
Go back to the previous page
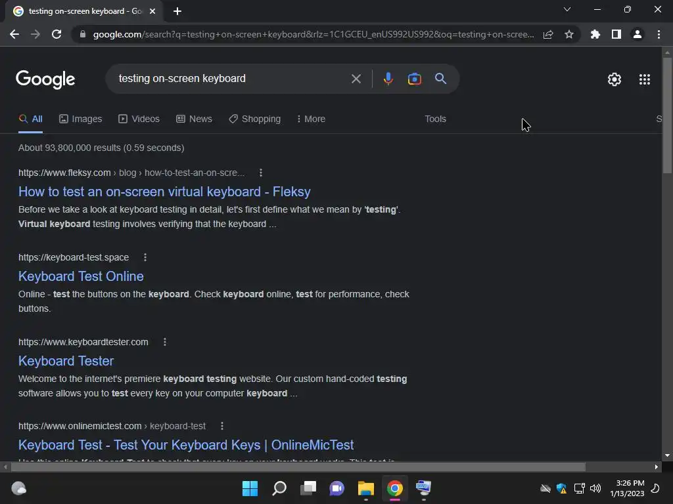pos(14,34)
